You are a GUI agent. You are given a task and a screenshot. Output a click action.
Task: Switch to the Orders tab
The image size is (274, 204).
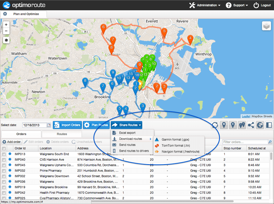coord(21,134)
